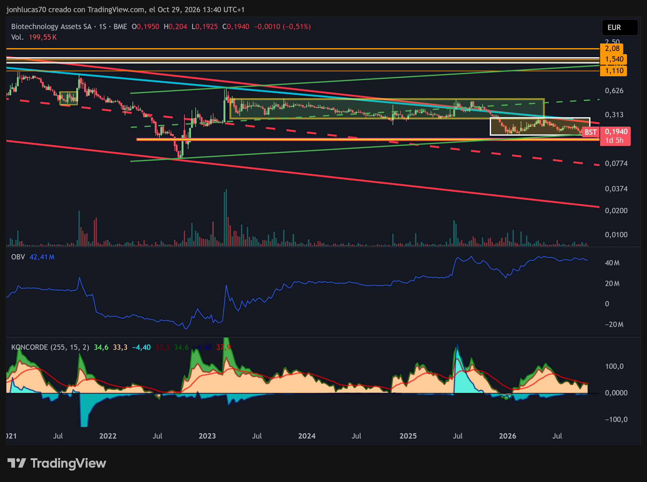Click the Biotechnology Assets SA symbol title
Image resolution: width=647 pixels, height=482 pixels.
pos(51,27)
